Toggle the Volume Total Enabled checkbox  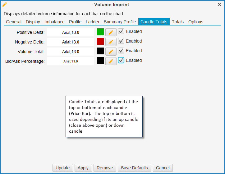click(121, 51)
